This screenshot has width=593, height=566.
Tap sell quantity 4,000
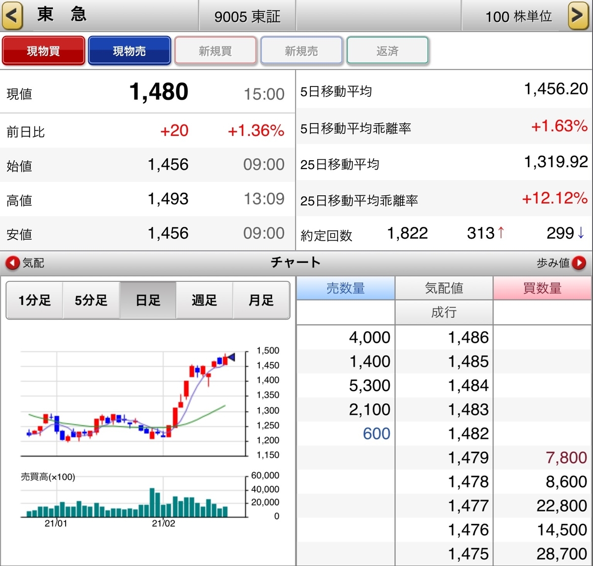pos(370,338)
